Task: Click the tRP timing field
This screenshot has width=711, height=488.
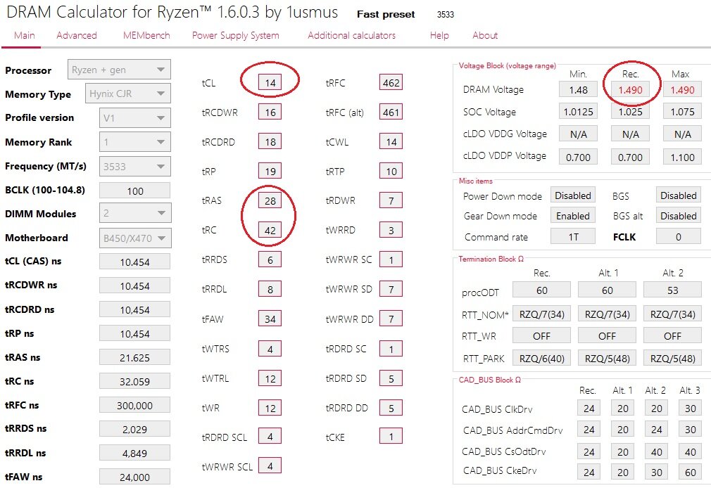Action: tap(270, 172)
